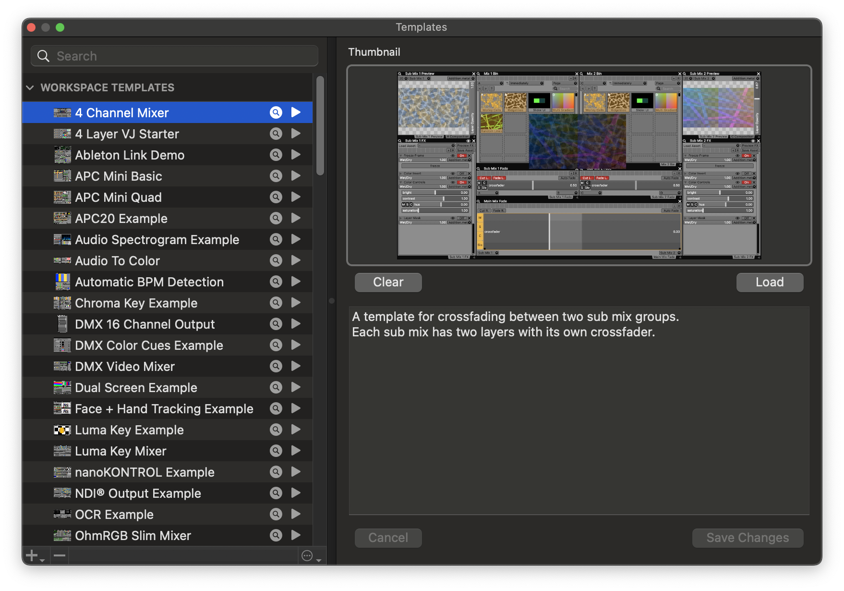This screenshot has width=844, height=591.
Task: Preview the 4 Channel Mixer template magnifier
Action: tap(276, 112)
